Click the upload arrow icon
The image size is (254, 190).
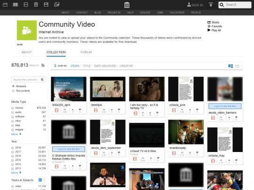211,5
